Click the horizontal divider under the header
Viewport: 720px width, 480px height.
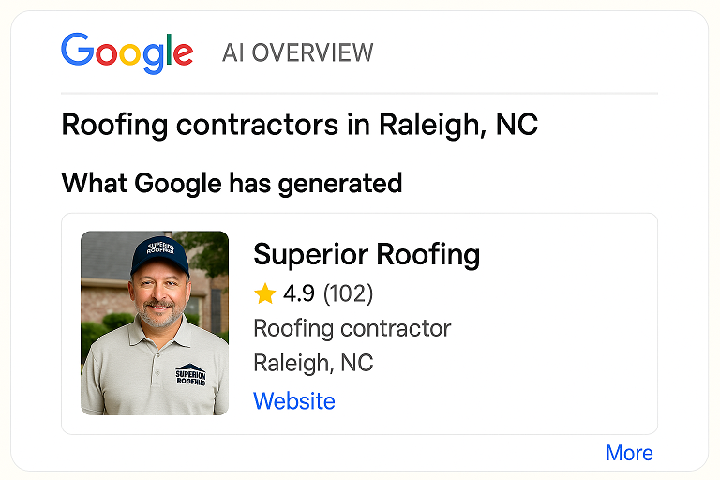(x=359, y=94)
